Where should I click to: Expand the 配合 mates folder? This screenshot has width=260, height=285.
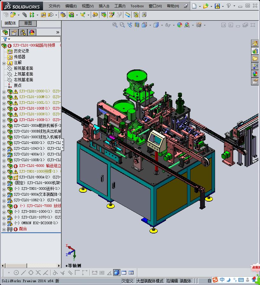(4, 230)
